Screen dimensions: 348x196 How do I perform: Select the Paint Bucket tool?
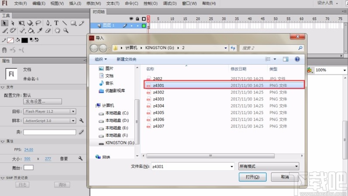31,31
